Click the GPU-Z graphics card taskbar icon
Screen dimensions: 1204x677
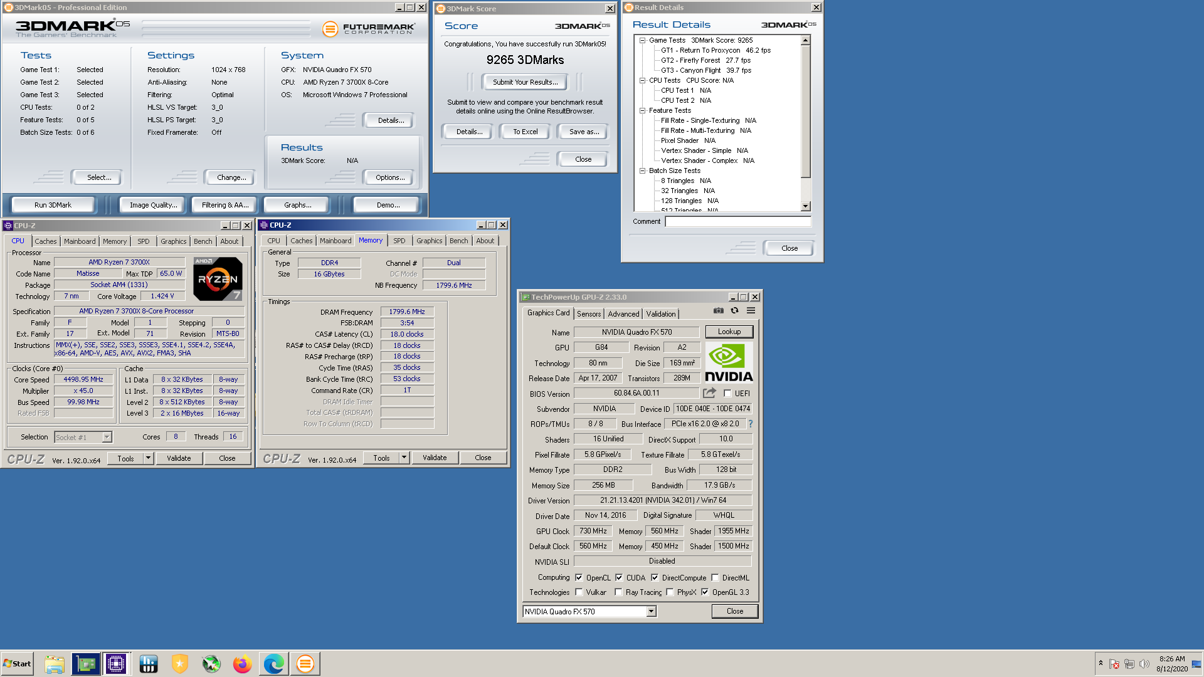pos(86,664)
